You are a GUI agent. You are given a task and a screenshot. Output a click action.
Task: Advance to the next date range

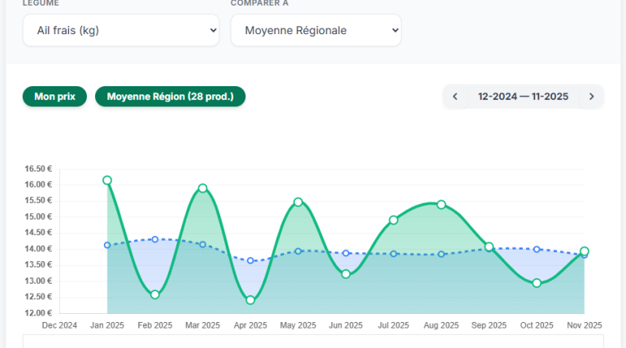(x=591, y=97)
